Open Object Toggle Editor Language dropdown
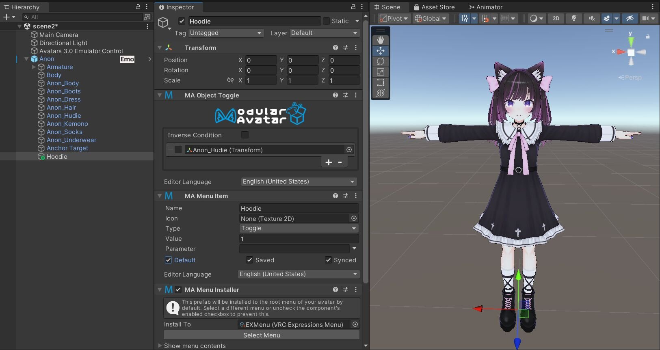The width and height of the screenshot is (660, 350). [x=299, y=181]
